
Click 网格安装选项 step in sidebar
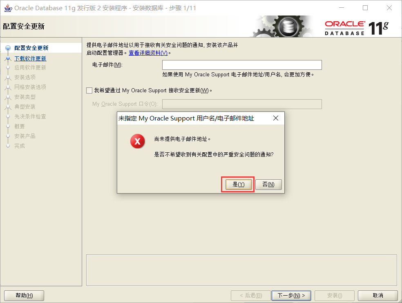click(30, 87)
